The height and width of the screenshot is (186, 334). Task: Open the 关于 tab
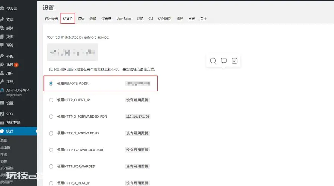point(203,19)
